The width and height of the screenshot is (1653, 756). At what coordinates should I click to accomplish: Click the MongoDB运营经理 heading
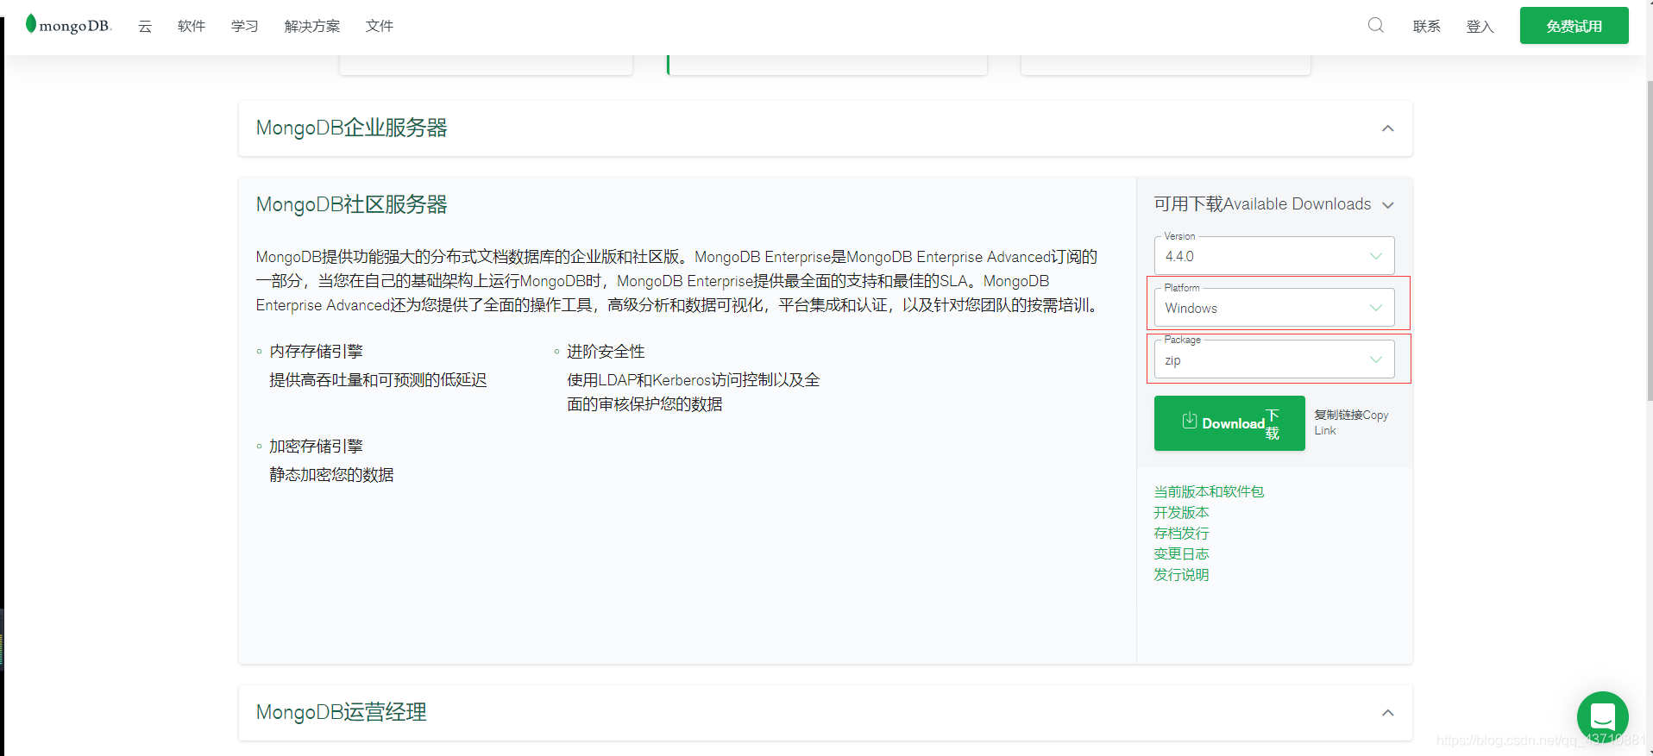[341, 712]
